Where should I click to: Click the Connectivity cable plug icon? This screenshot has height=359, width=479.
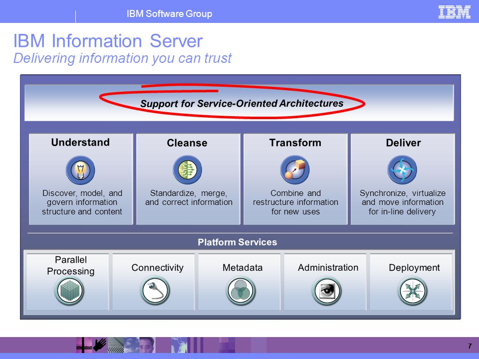point(155,291)
